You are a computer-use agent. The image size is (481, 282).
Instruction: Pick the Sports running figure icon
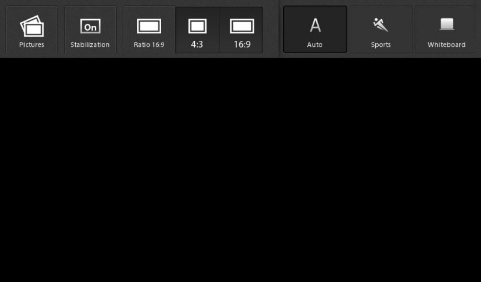click(x=381, y=25)
